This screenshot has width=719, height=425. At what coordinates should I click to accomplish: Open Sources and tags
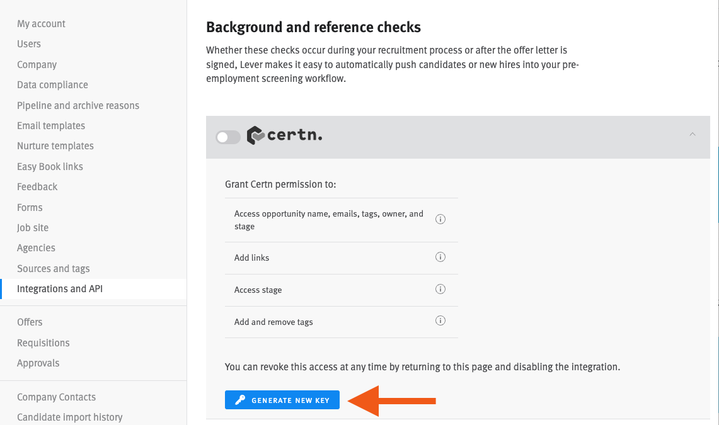(53, 268)
